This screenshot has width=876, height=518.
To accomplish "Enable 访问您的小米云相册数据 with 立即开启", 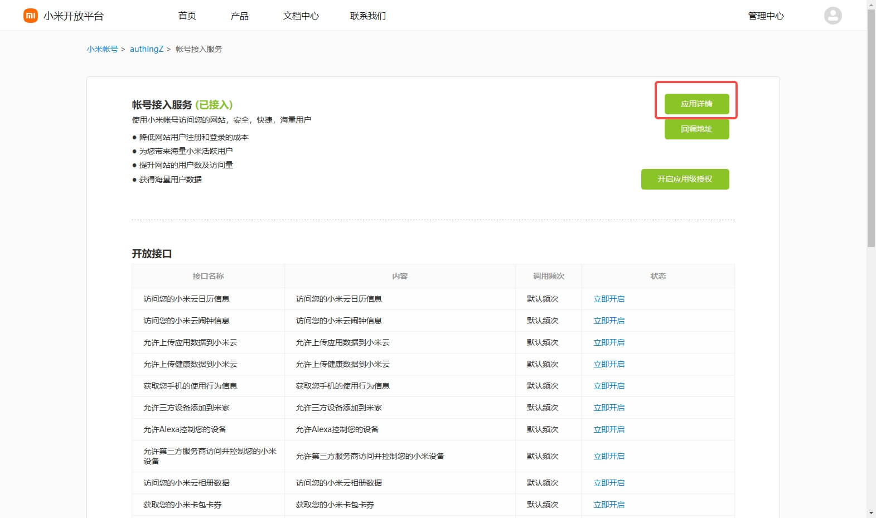I will coord(609,483).
